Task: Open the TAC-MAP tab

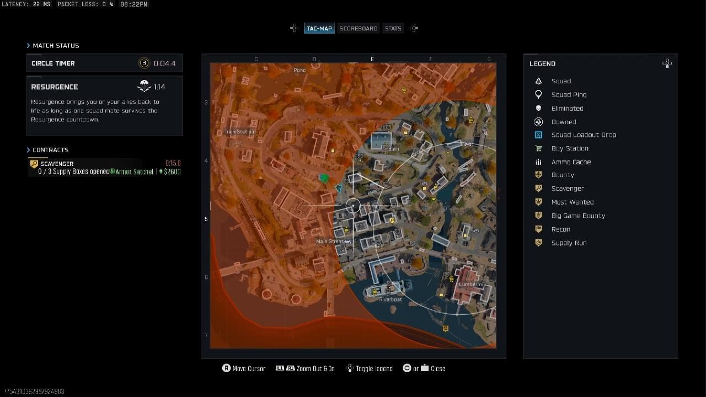Action: click(x=319, y=28)
